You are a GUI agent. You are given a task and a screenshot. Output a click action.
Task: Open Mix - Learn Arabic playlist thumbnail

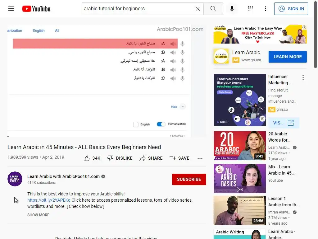(x=239, y=178)
